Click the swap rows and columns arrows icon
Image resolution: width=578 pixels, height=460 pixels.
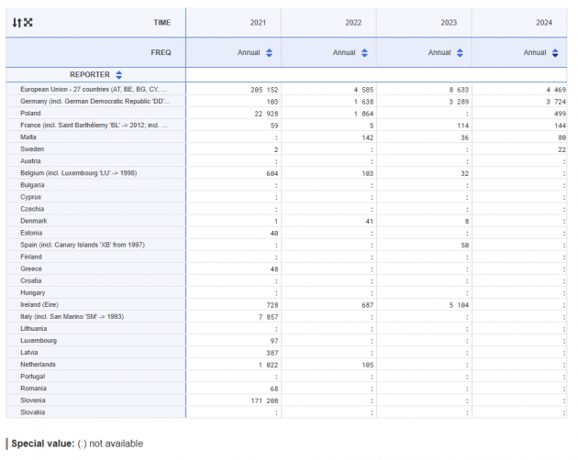point(17,23)
